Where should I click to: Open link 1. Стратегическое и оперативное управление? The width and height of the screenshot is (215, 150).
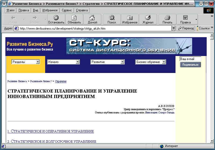click(51, 131)
